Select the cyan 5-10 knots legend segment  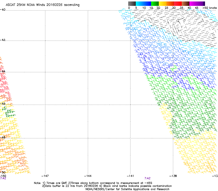pyautogui.click(x=140, y=4)
